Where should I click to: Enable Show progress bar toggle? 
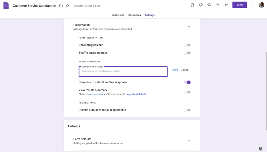187,45
